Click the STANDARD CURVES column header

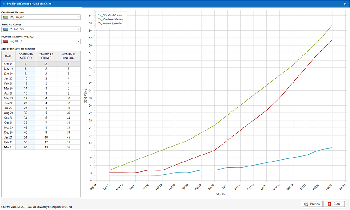46,56
